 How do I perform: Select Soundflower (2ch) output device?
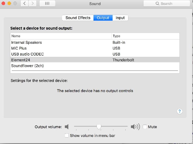point(95,66)
